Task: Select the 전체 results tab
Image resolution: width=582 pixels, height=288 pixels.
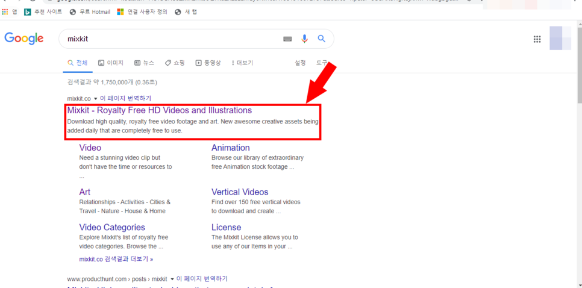Action: coord(78,63)
